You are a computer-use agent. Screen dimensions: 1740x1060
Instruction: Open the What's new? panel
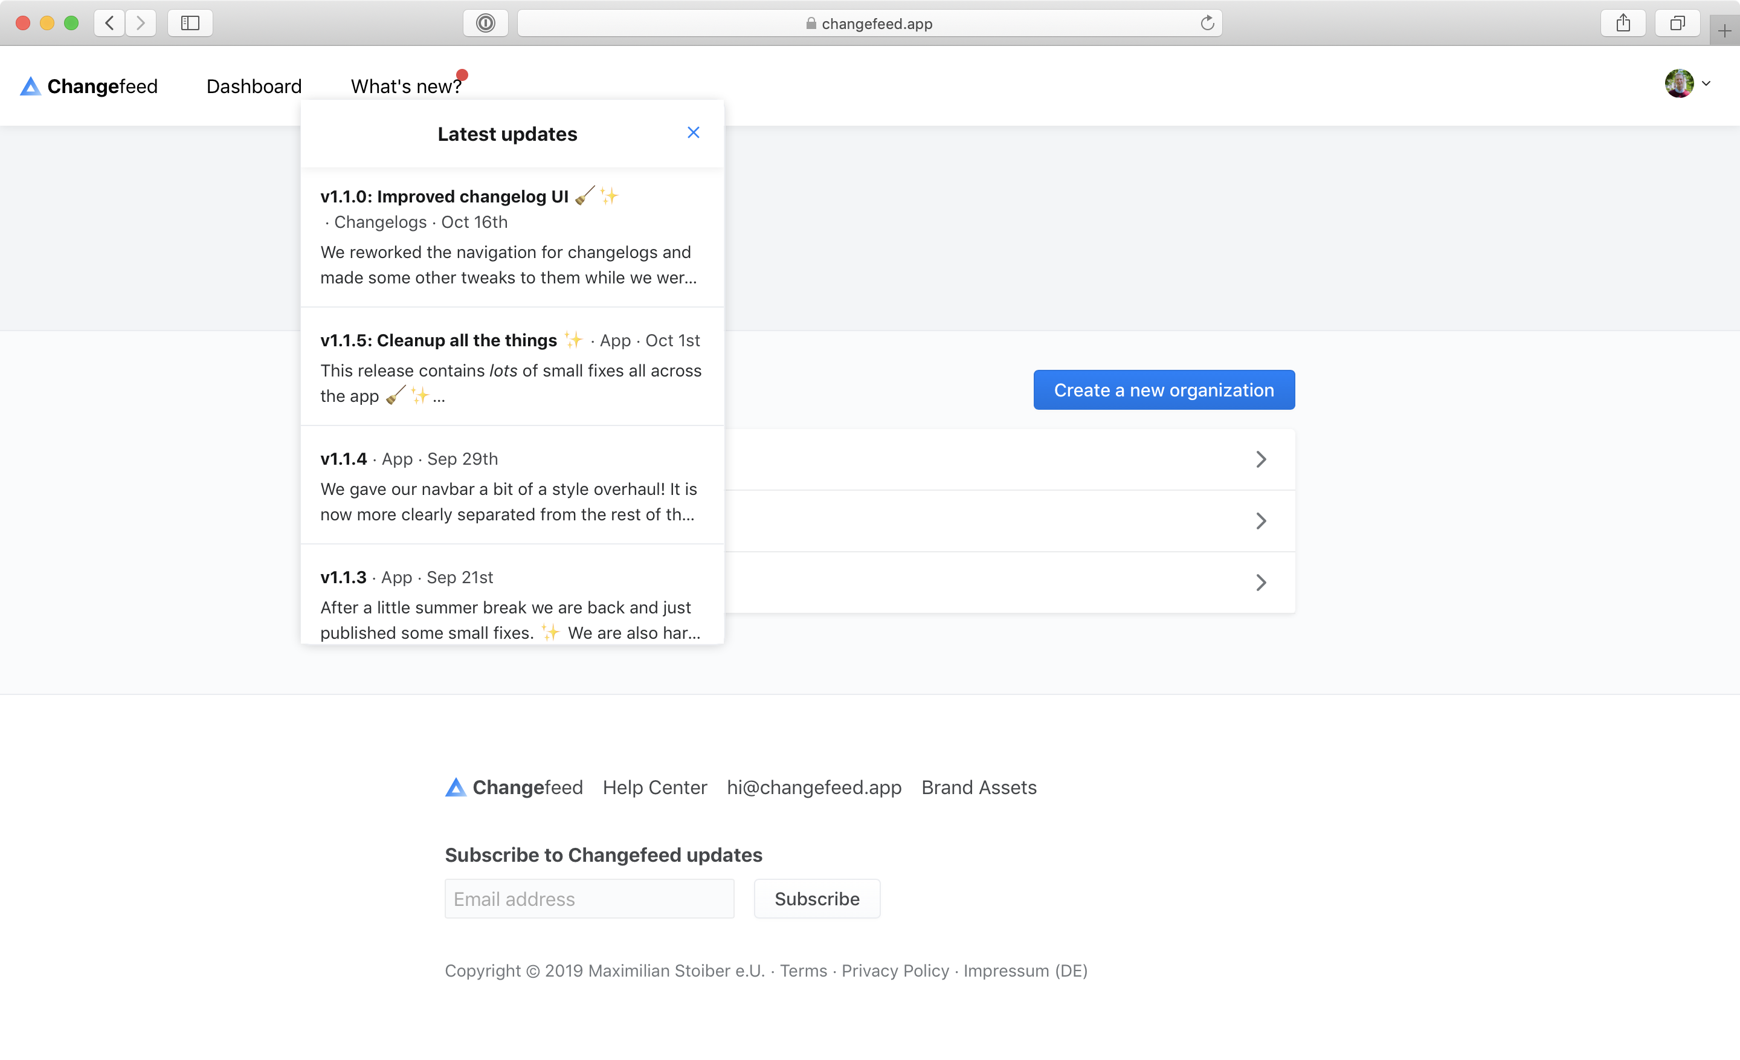click(x=406, y=85)
